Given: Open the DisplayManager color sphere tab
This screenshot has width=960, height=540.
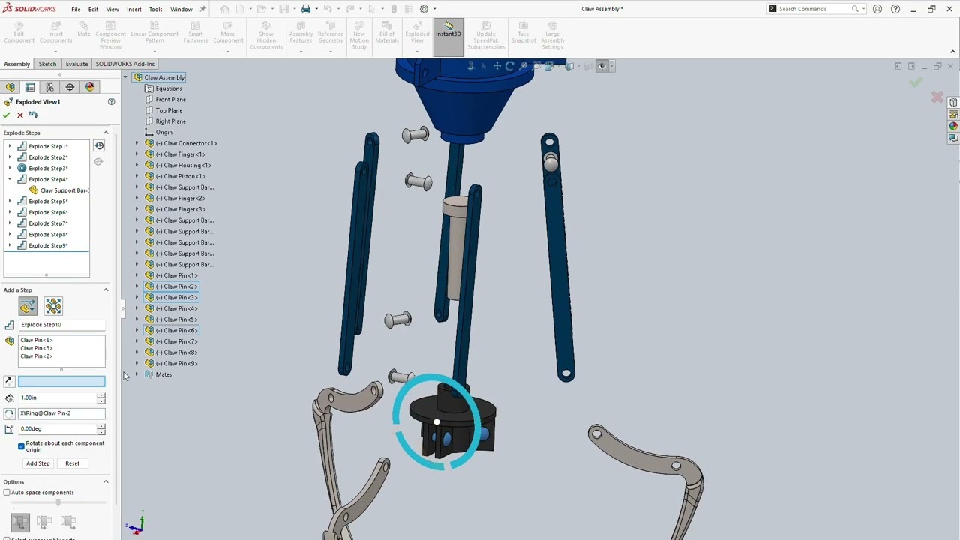Looking at the screenshot, I should pos(90,87).
